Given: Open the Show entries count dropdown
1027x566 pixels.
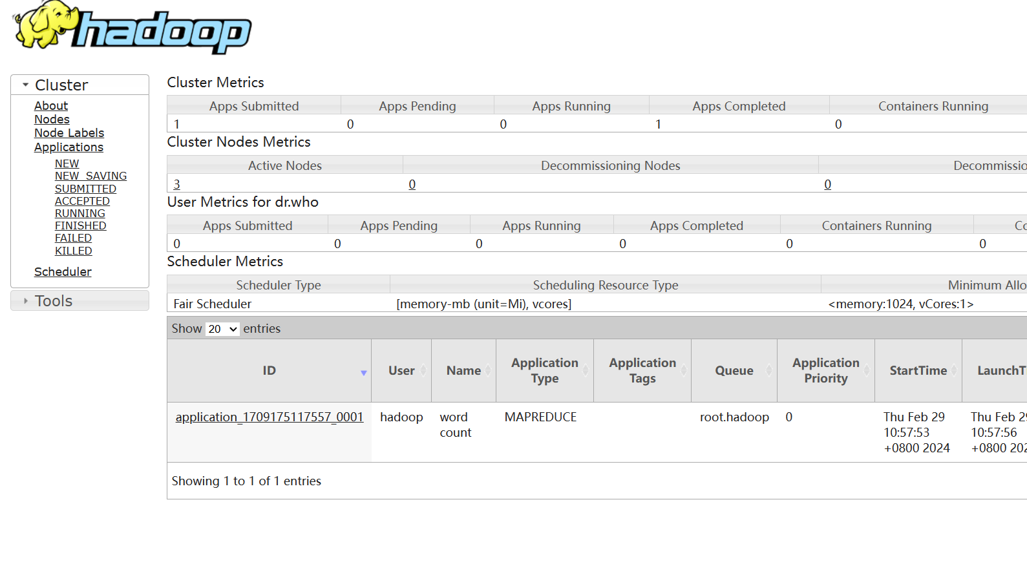Looking at the screenshot, I should click(222, 329).
